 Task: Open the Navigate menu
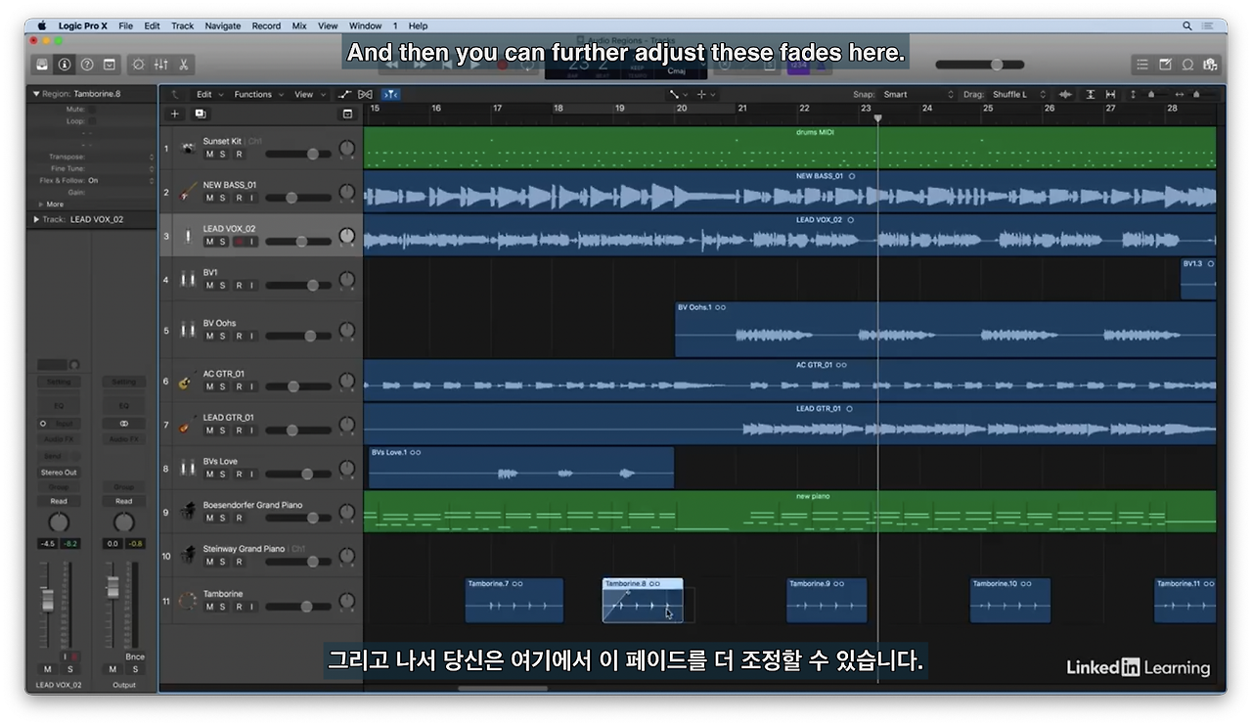(222, 26)
